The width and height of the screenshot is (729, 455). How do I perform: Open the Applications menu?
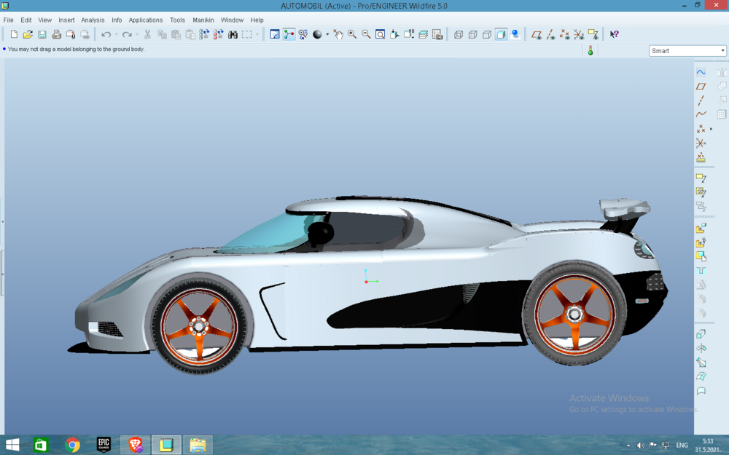(146, 20)
